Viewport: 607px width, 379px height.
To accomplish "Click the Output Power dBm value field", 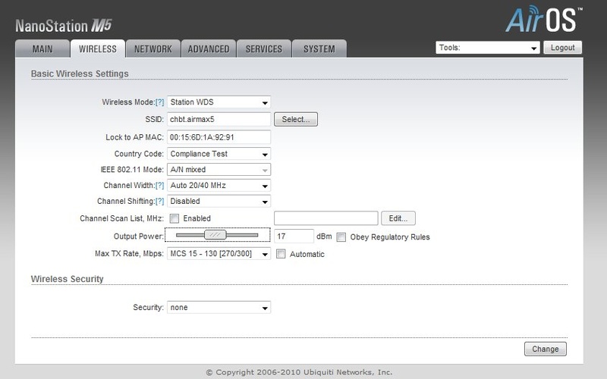I will click(x=294, y=236).
